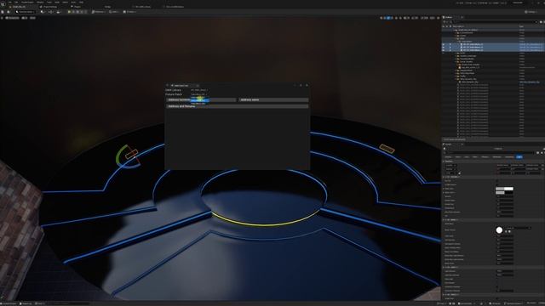The image size is (545, 306).
Task: Click the use-selected-asset icon below asset picker
Action: tap(507, 231)
